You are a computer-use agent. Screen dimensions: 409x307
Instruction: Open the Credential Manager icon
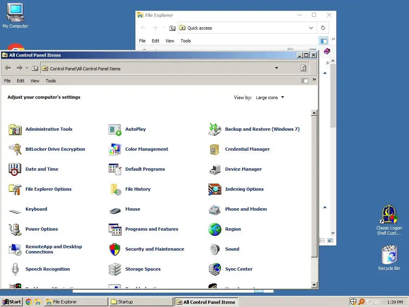[214, 150]
